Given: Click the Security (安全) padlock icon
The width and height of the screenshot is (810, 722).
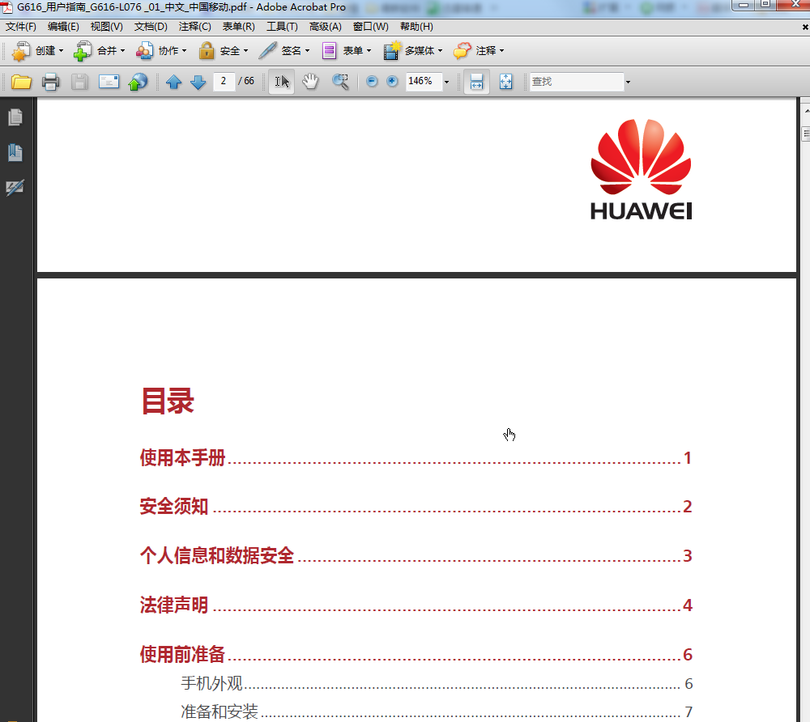Looking at the screenshot, I should 206,50.
